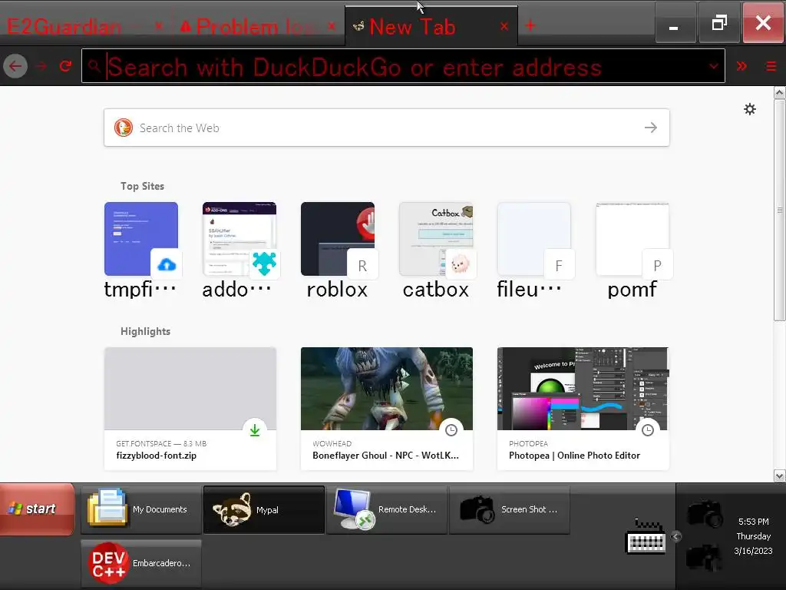
Task: Expand hidden tray icons arrow
Action: [675, 536]
